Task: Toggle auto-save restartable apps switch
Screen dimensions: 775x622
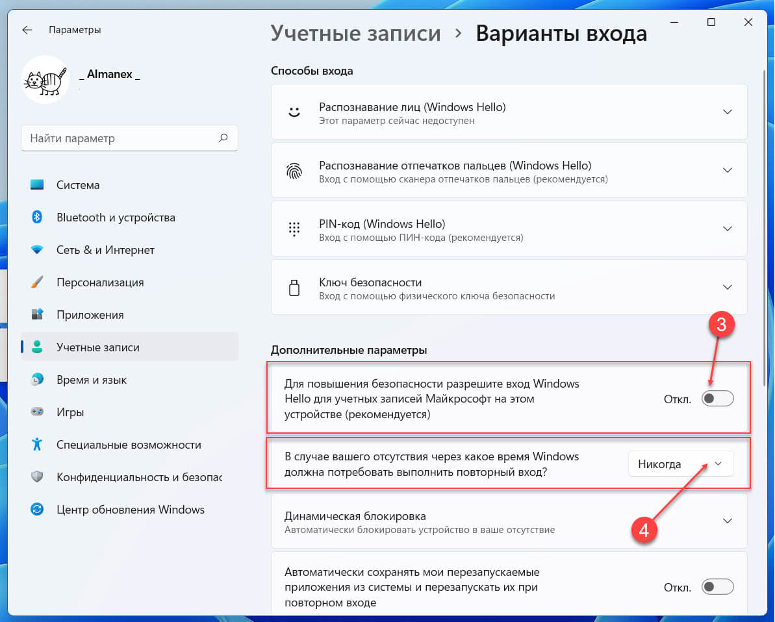Action: point(718,587)
